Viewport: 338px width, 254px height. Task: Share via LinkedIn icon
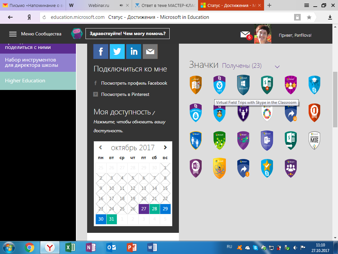tap(134, 51)
